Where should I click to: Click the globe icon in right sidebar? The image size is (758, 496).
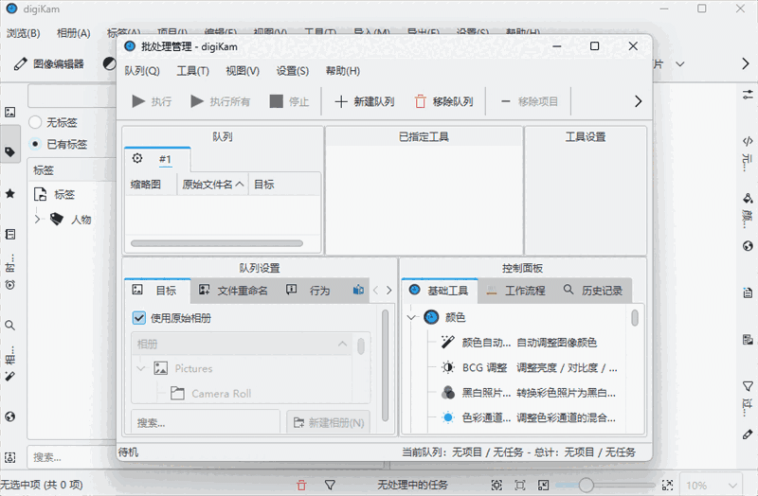pyautogui.click(x=748, y=246)
